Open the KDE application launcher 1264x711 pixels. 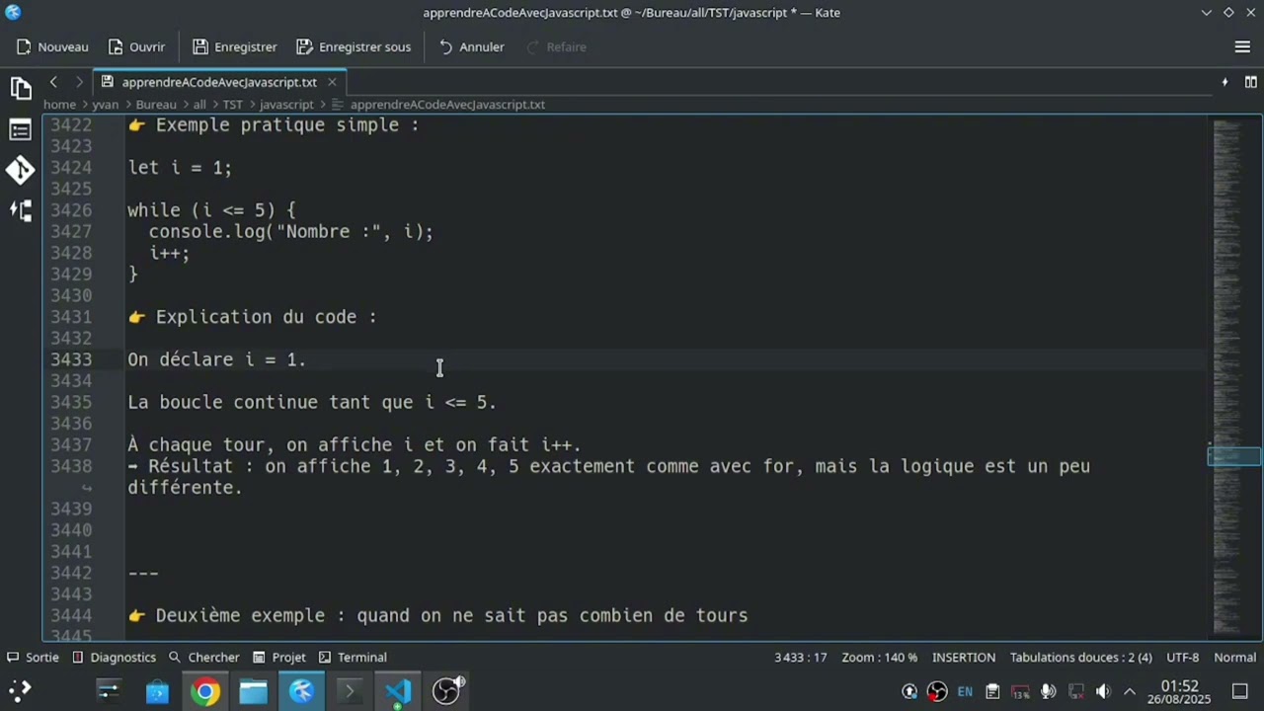pos(20,691)
